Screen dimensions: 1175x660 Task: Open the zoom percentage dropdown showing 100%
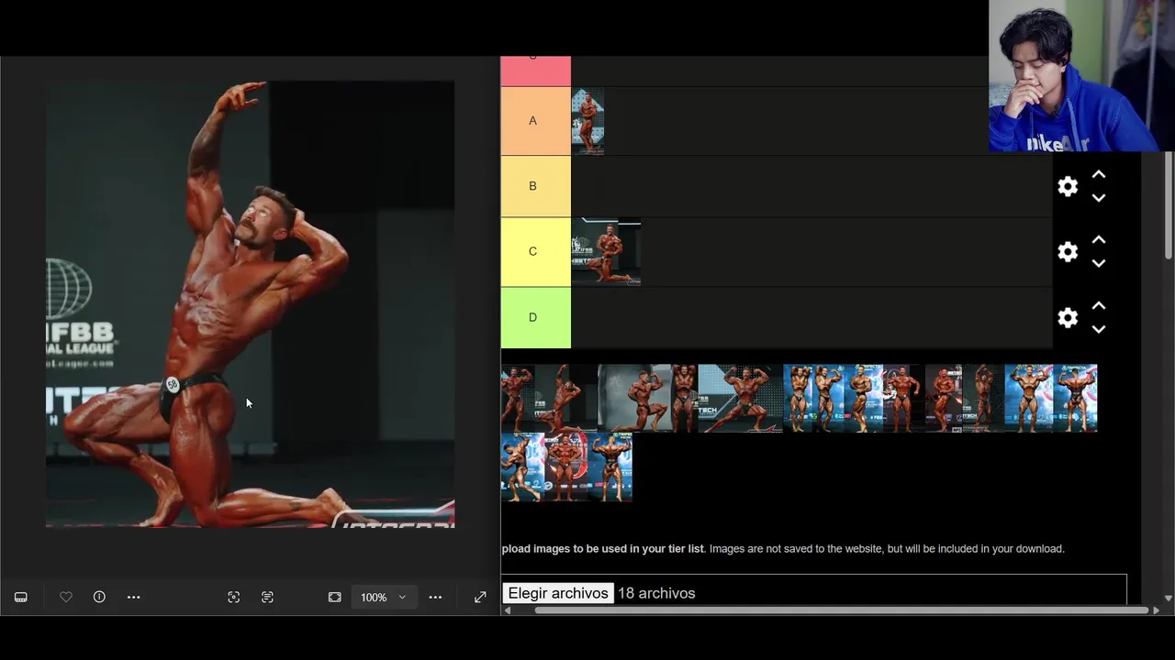coord(383,597)
